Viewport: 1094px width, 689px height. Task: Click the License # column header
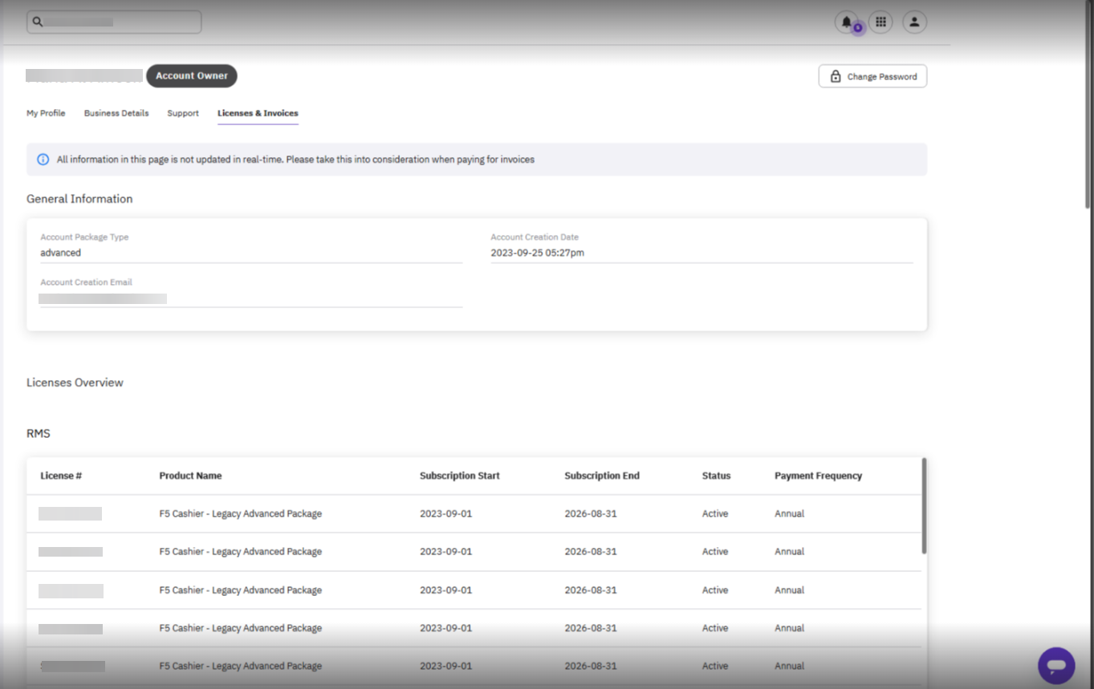(x=61, y=476)
